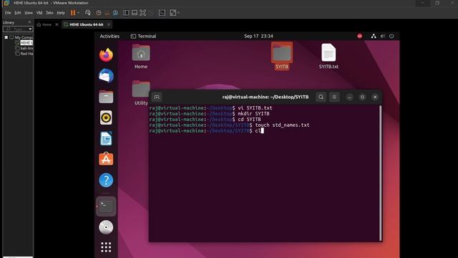Viewport: 458px width, 258px height.
Task: Open the VM menu
Action: 39,13
